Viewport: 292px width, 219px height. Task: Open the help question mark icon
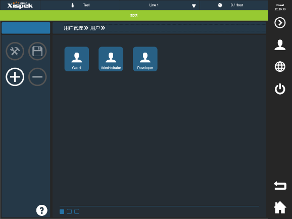[x=42, y=210]
